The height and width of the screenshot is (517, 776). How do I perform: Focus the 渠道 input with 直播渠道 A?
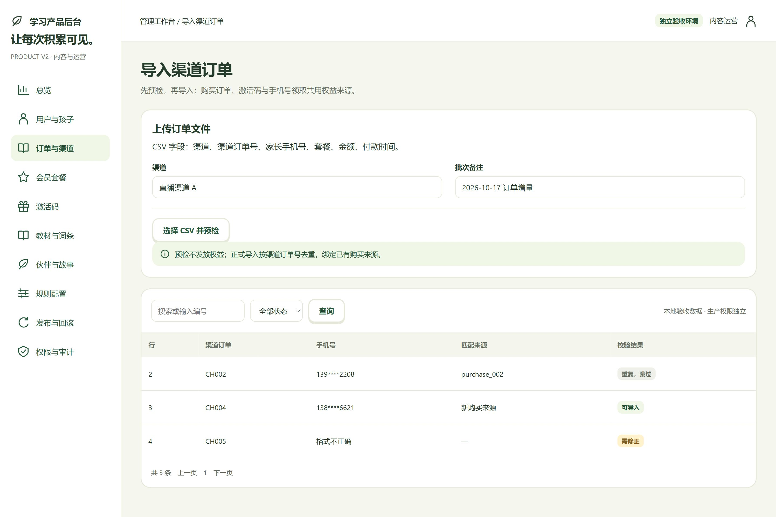(x=297, y=187)
